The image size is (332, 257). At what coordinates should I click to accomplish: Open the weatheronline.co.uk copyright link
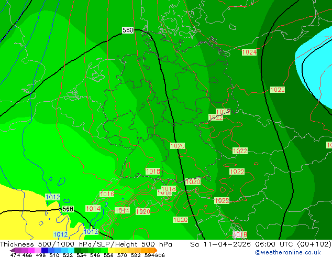point(288,253)
